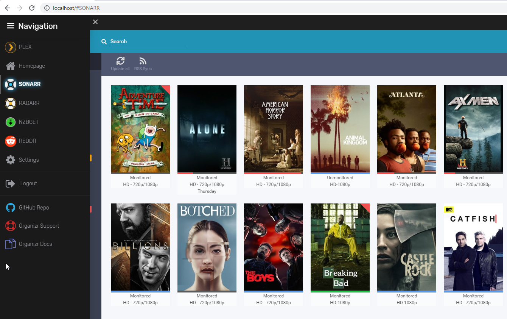
Task: Switch to the NZBGET tab label
Action: click(29, 122)
